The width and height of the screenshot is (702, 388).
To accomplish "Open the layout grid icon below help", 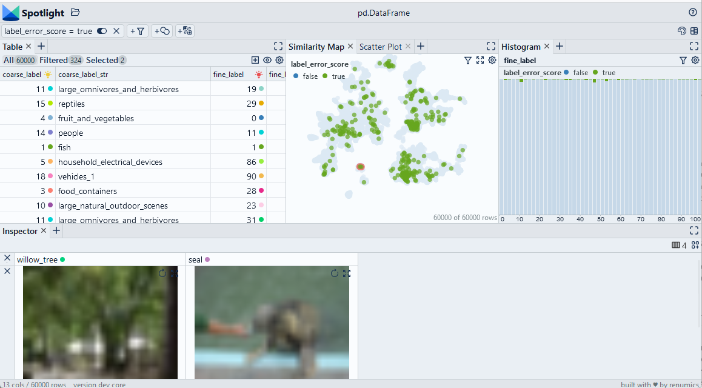I will (694, 31).
